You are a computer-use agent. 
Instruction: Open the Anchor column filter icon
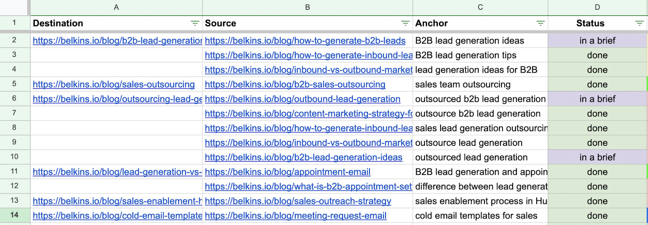click(x=540, y=23)
